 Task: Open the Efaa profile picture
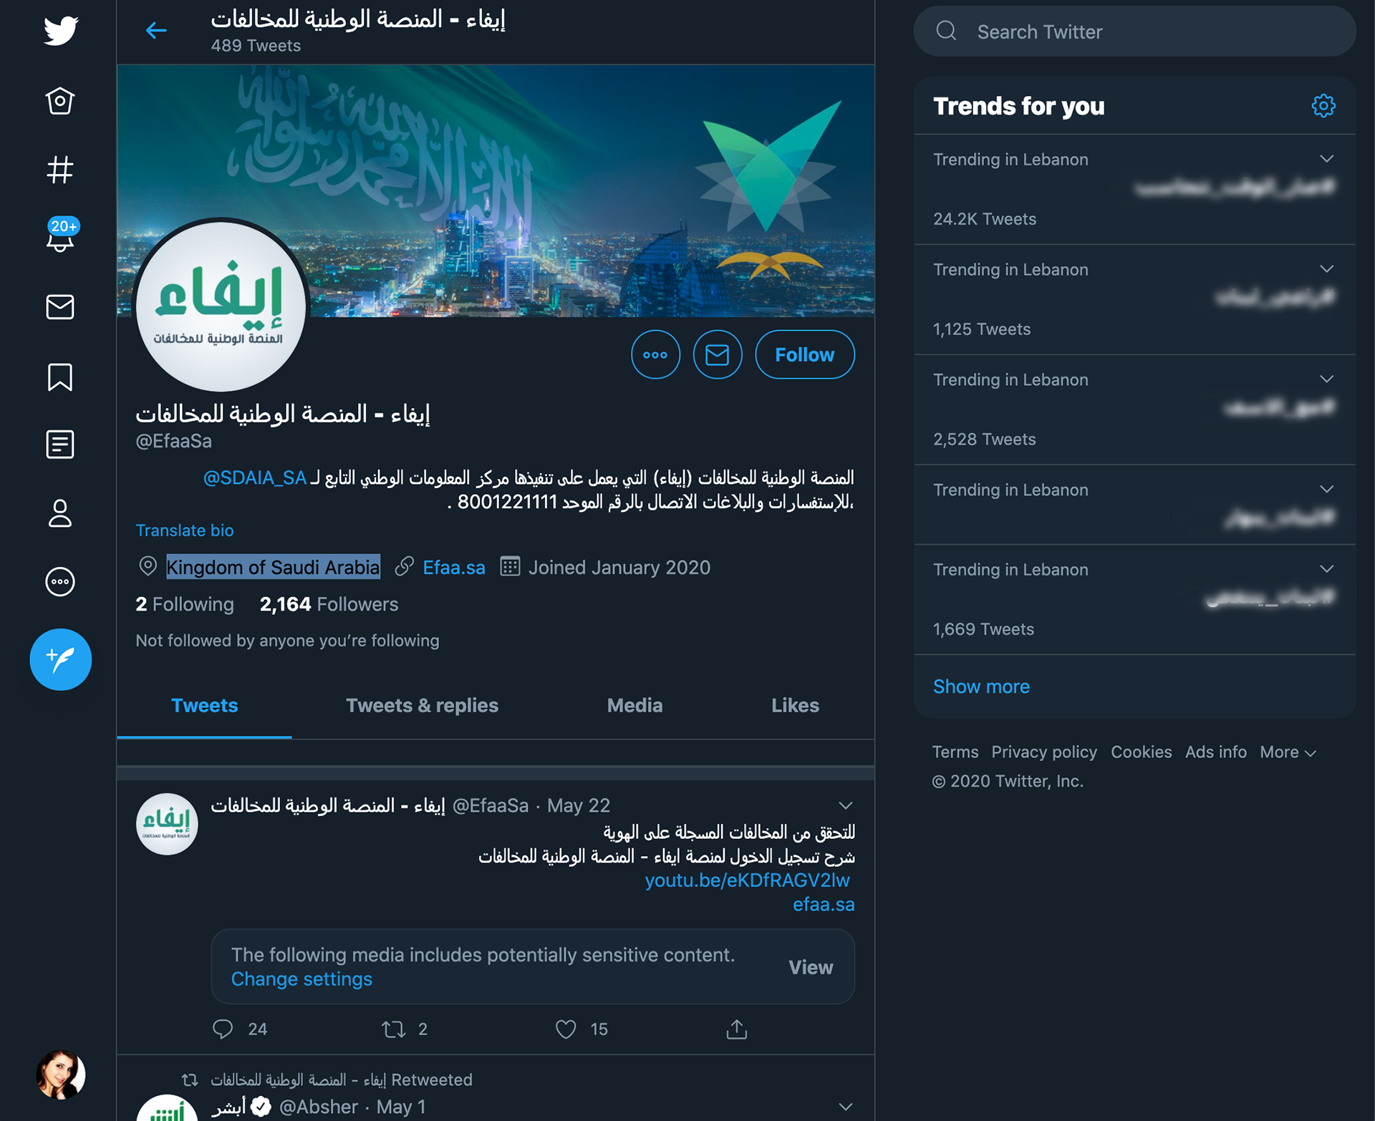click(221, 306)
